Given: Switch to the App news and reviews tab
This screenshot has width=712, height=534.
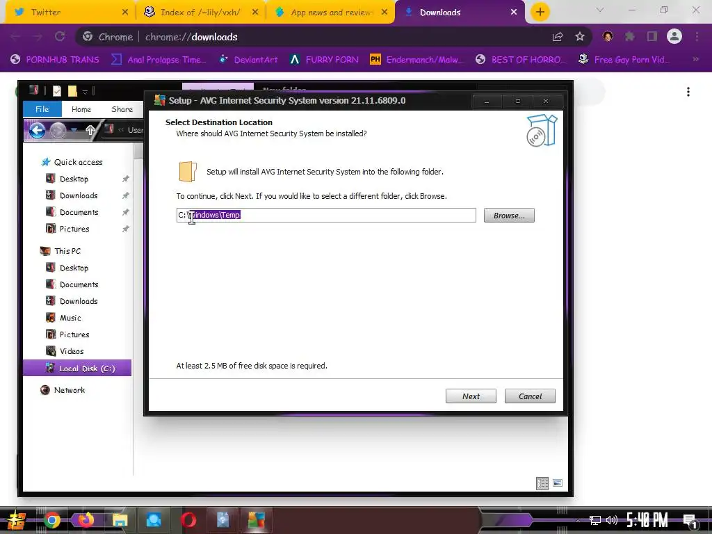Looking at the screenshot, I should (x=331, y=13).
